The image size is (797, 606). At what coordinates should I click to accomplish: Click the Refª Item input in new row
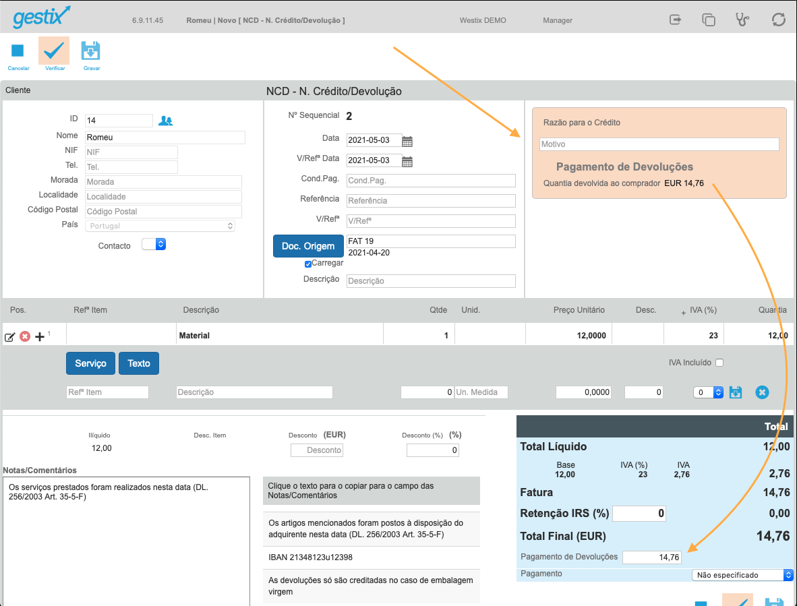click(x=107, y=392)
